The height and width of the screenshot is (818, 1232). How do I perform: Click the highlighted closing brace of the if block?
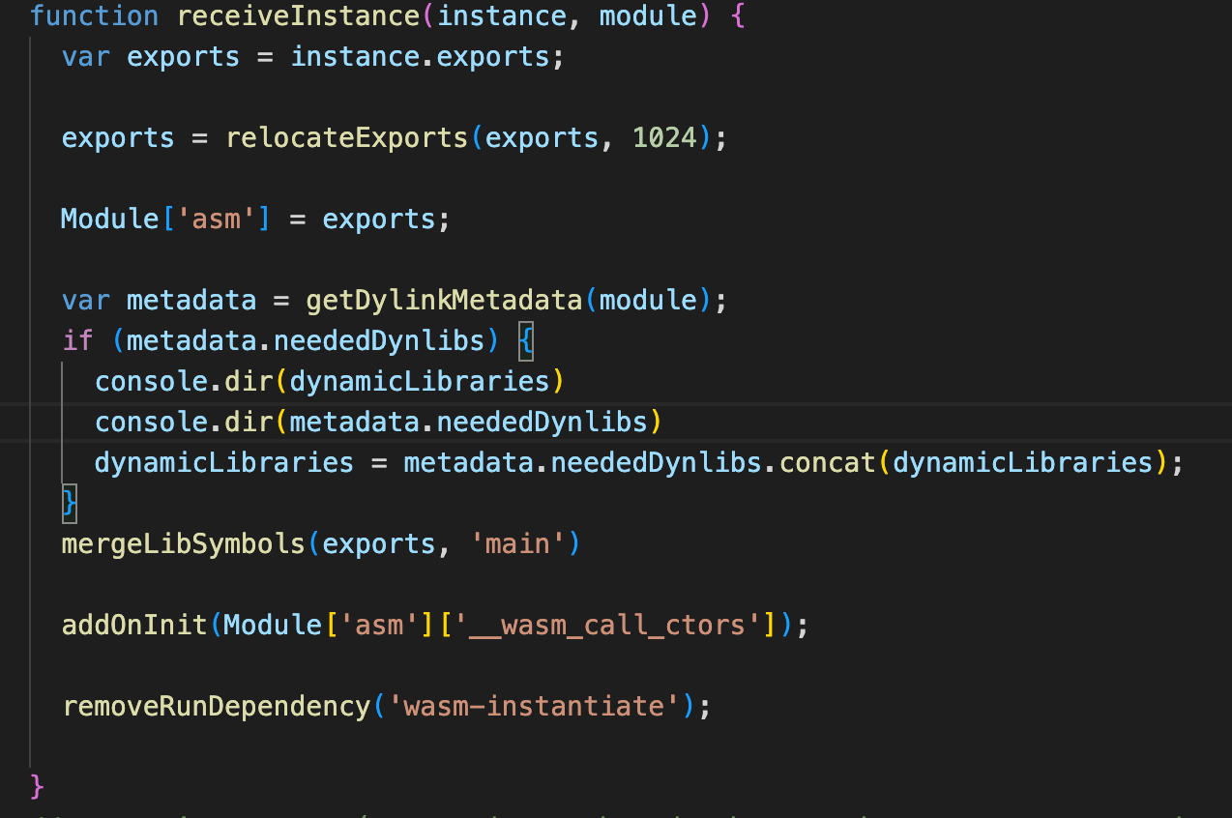click(69, 504)
